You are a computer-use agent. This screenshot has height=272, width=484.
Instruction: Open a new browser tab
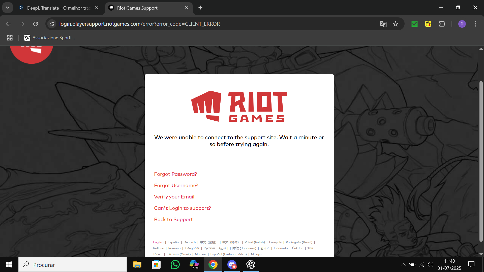pos(200,8)
